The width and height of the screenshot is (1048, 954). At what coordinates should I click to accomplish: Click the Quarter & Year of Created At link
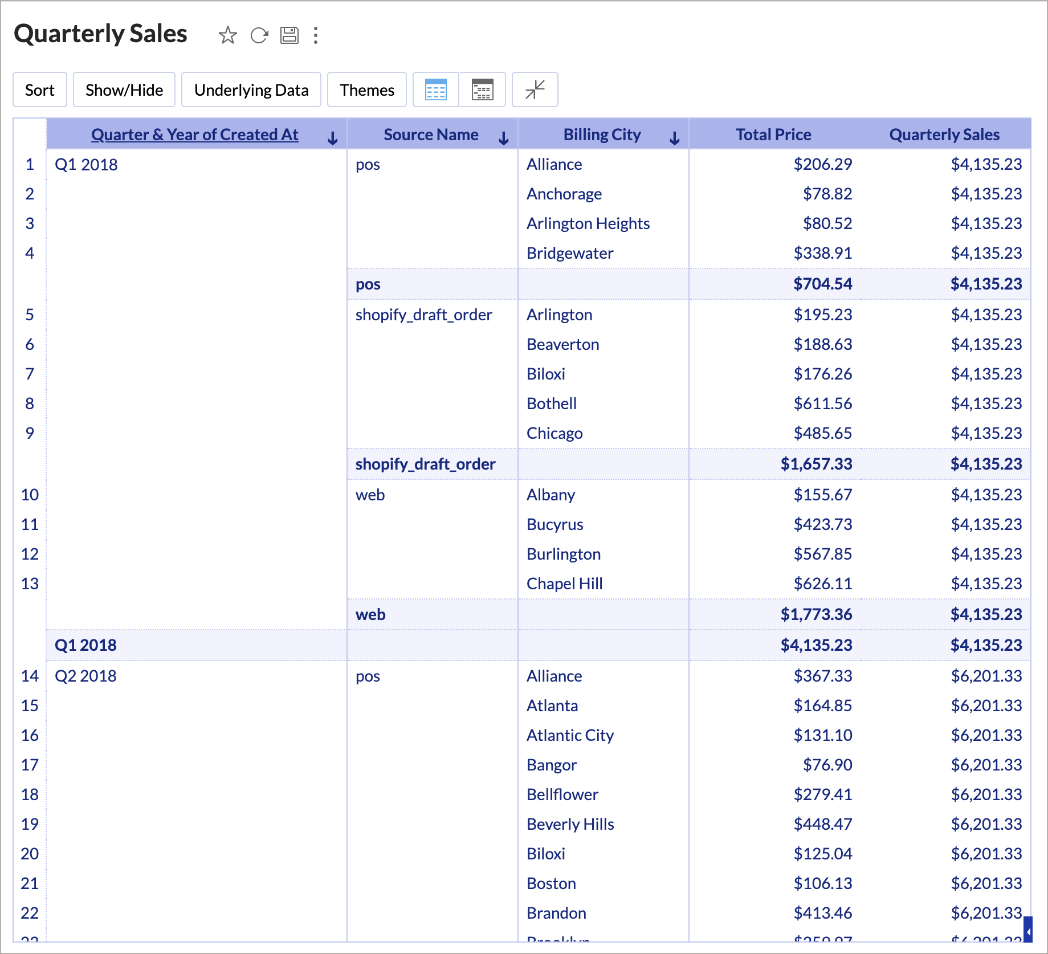pos(194,134)
